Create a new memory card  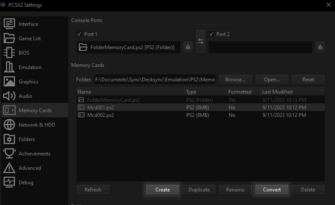pyautogui.click(x=163, y=189)
